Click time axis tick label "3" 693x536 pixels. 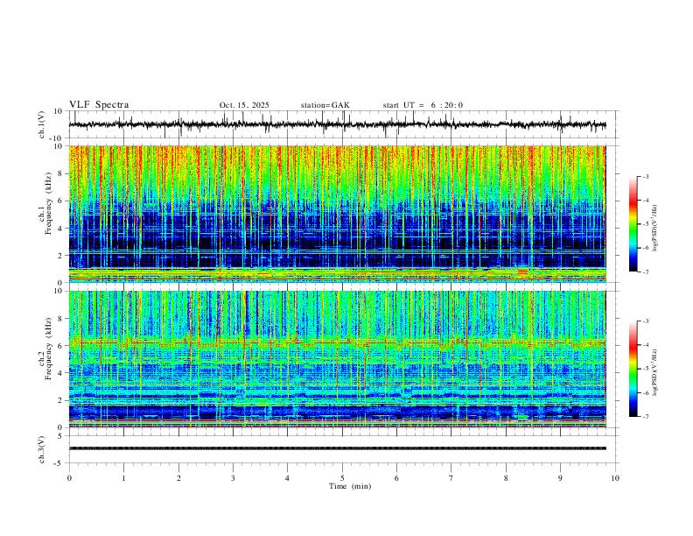click(x=233, y=478)
